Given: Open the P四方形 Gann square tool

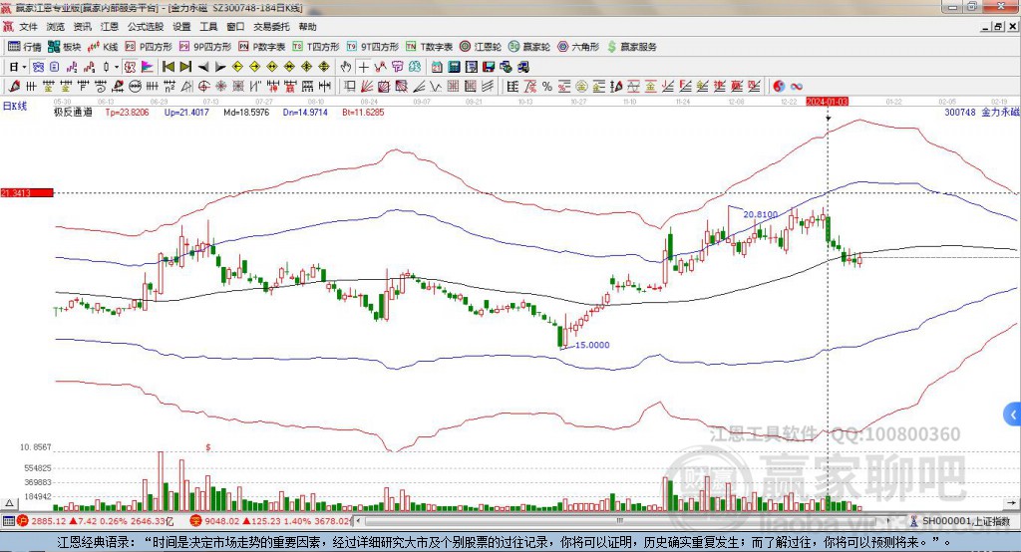Looking at the screenshot, I should 149,47.
